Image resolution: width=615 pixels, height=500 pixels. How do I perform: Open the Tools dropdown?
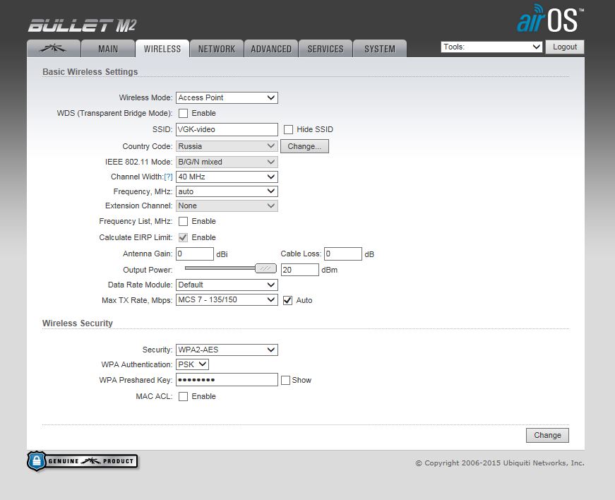click(491, 47)
